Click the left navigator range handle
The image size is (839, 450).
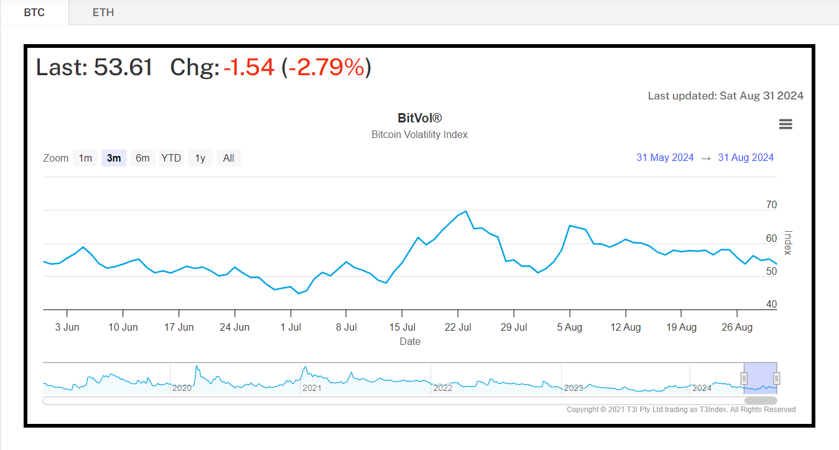coord(744,378)
